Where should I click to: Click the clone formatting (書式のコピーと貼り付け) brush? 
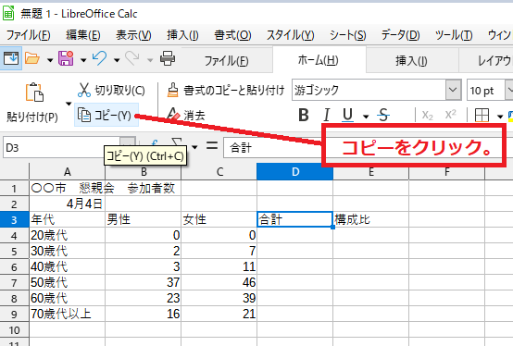pos(225,90)
